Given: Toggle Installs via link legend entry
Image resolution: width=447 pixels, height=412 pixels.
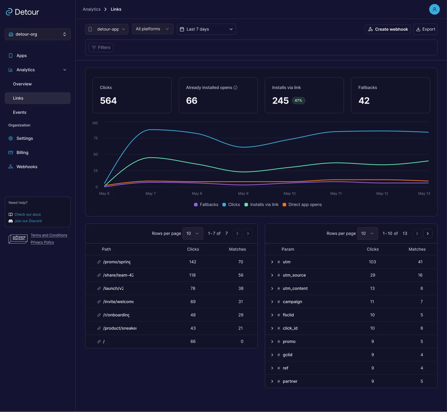Looking at the screenshot, I should pos(261,205).
